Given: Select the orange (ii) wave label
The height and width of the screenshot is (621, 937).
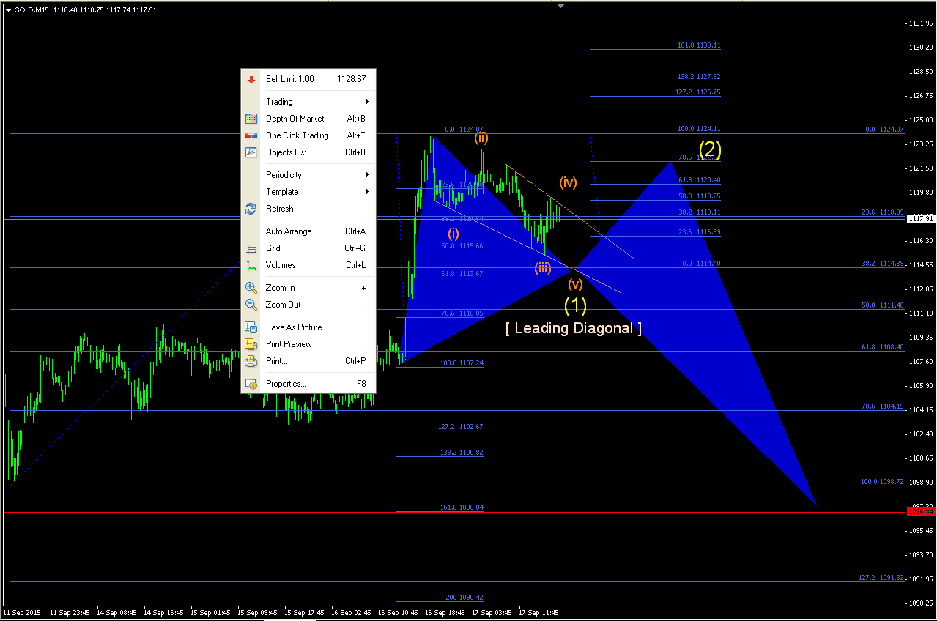Looking at the screenshot, I should (481, 138).
